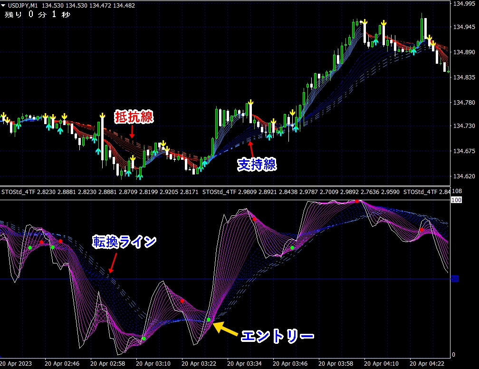This screenshot has height=369, width=479.
Task: Click the 転換ライン annotation label
Action: pyautogui.click(x=125, y=242)
